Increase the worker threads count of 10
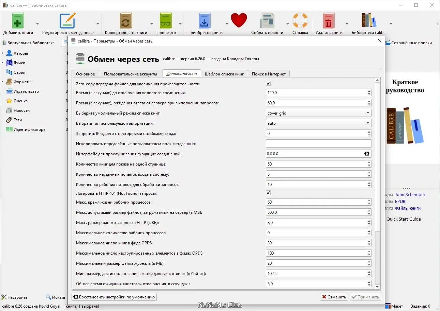Image resolution: width=440 pixels, height=311 pixels. click(369, 183)
